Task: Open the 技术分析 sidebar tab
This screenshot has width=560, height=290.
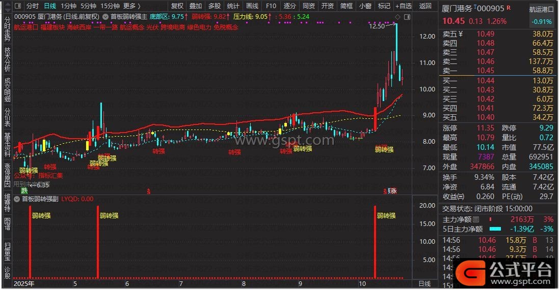Action: [7, 60]
